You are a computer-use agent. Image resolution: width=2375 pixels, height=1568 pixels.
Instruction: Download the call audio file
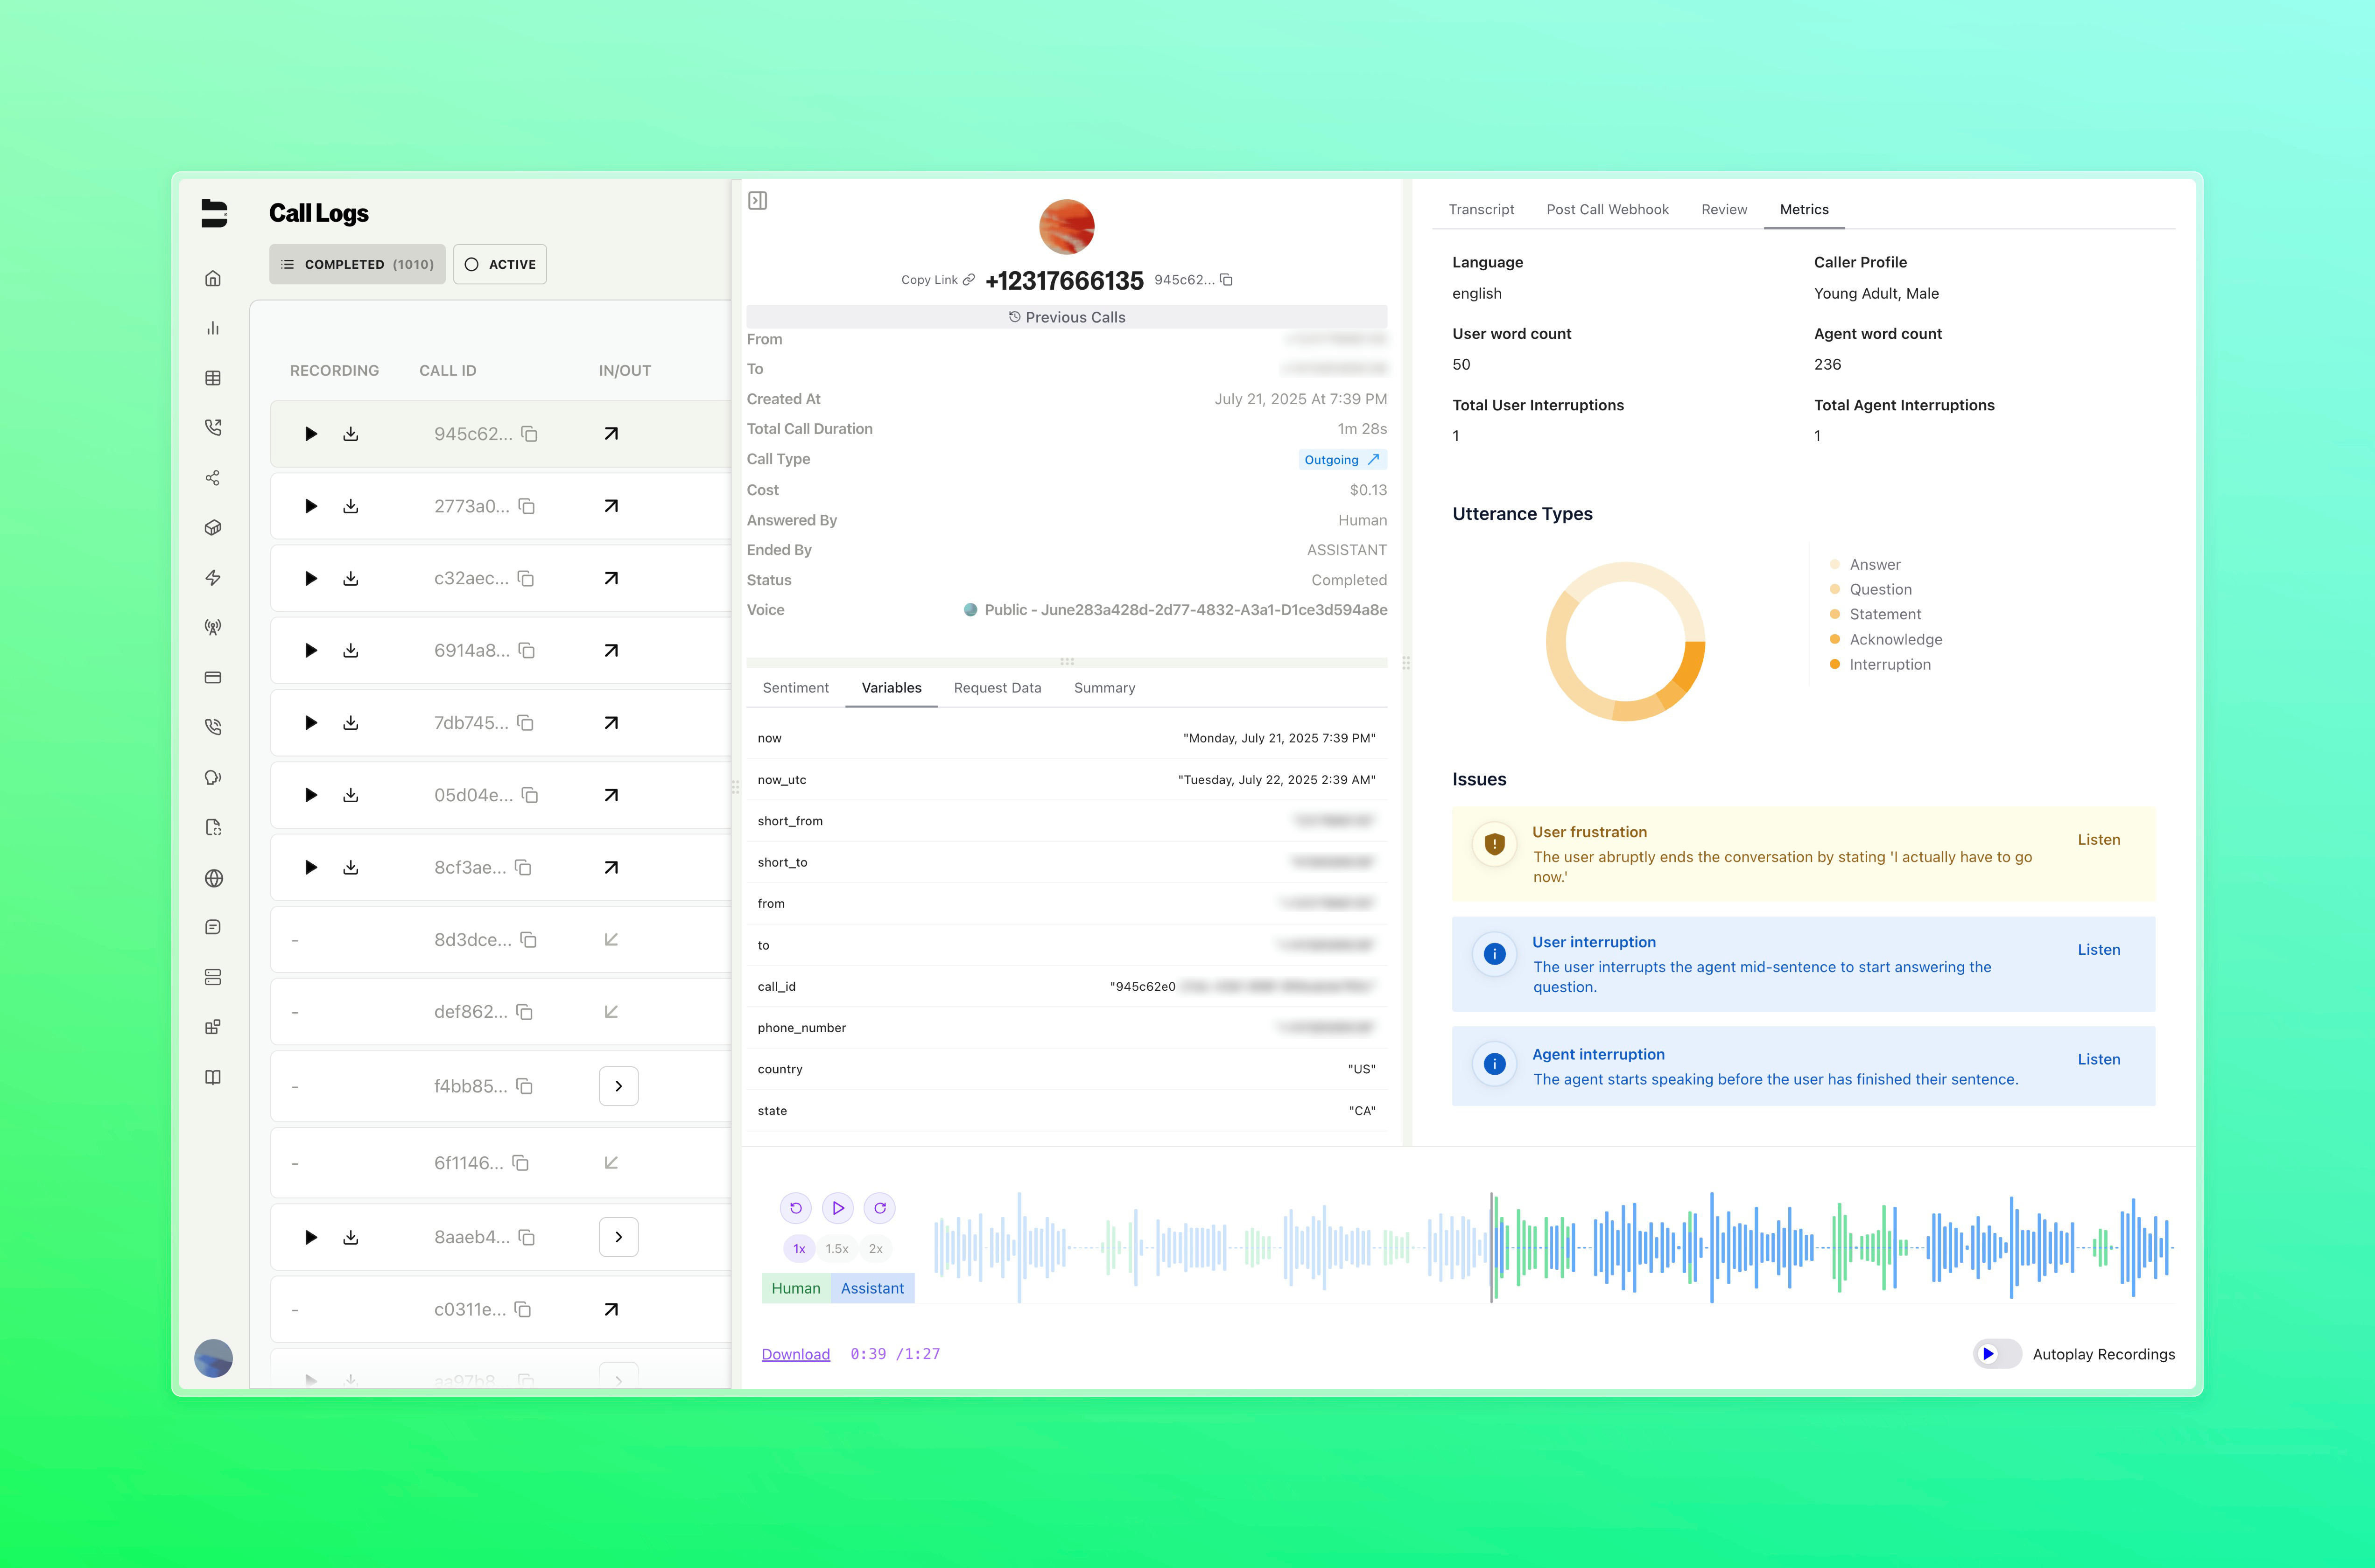[795, 1353]
